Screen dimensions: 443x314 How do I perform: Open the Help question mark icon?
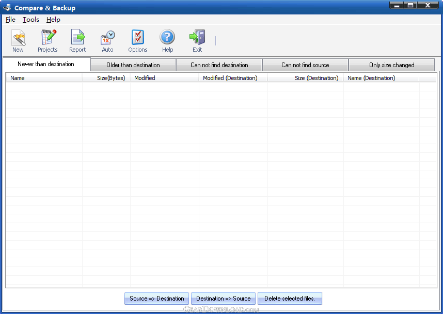(x=167, y=41)
